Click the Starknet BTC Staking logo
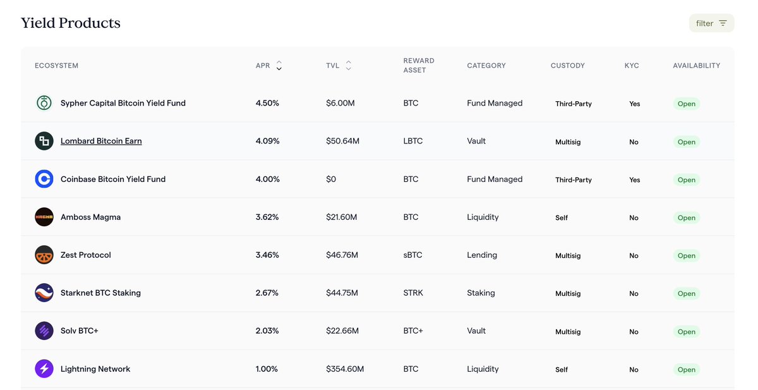The image size is (758, 390). pos(44,293)
